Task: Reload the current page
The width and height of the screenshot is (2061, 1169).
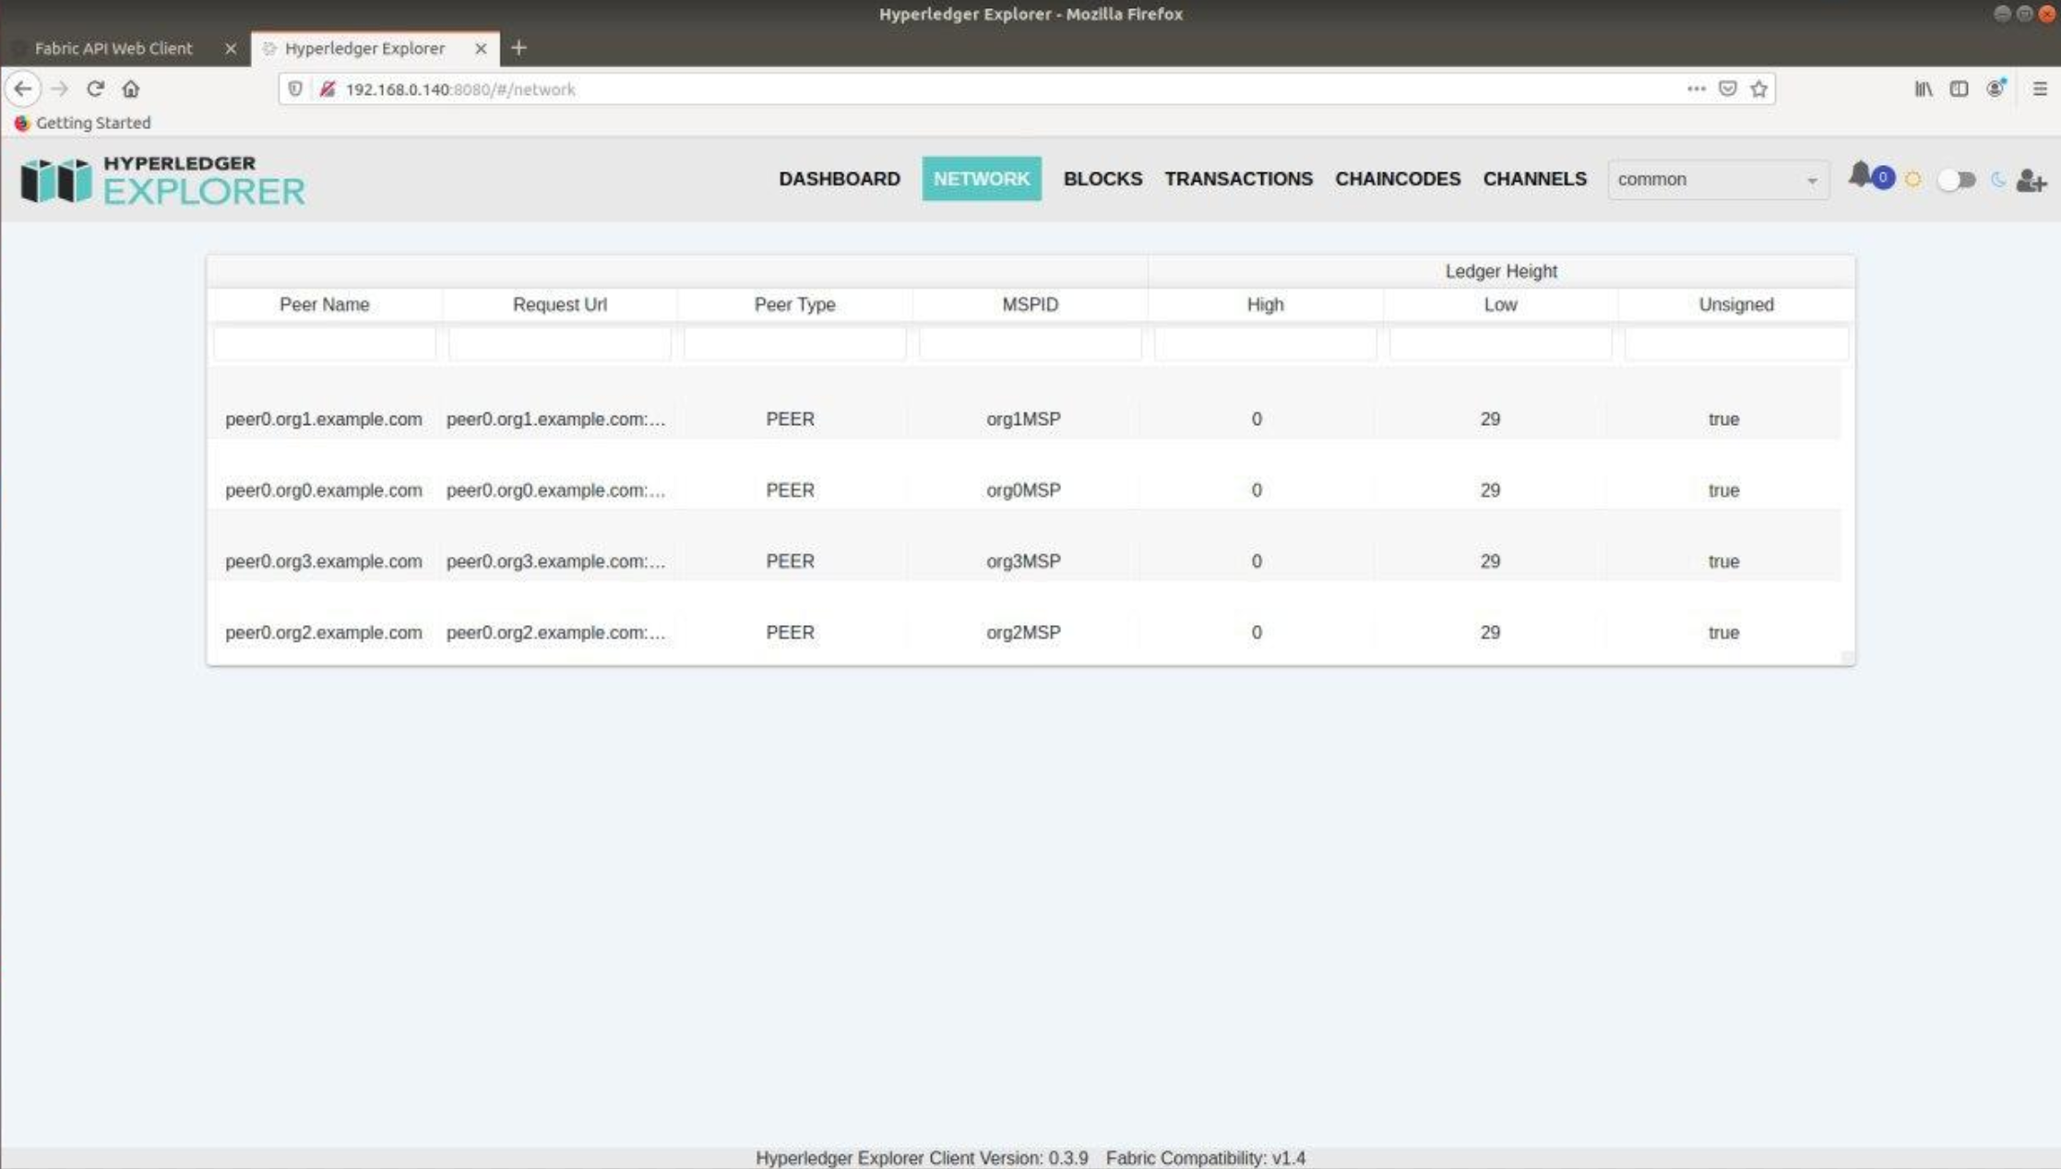Action: (94, 89)
